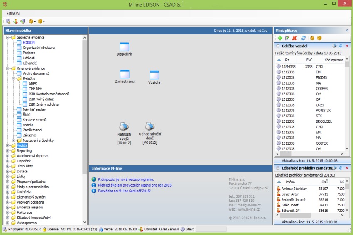Open the Platnosti spojů printer report icon
The height and width of the screenshot is (235, 353).
pos(124,126)
